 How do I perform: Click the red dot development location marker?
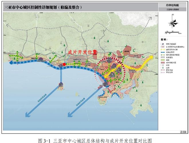point(65,64)
